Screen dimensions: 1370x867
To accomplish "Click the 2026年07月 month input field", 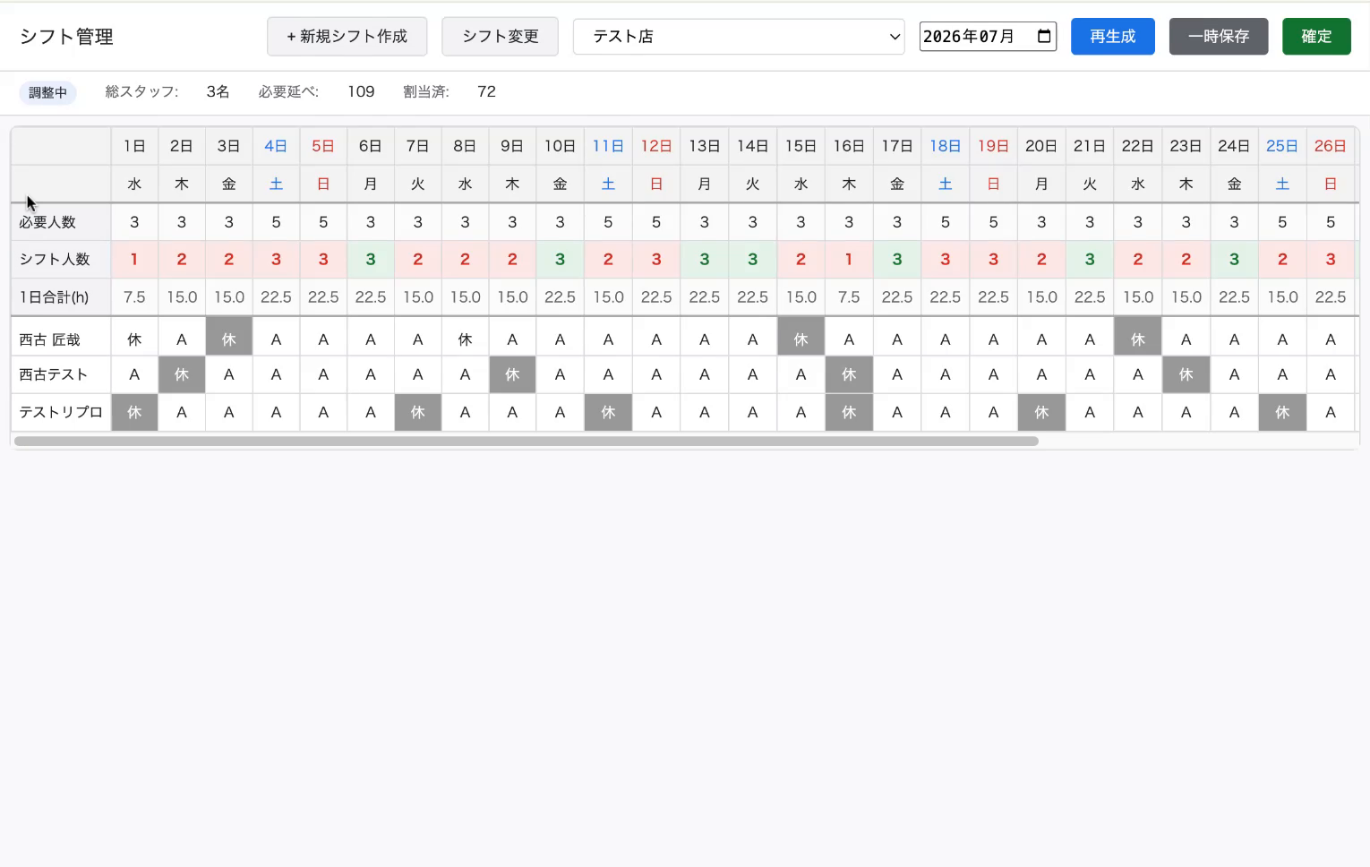I will click(x=988, y=37).
